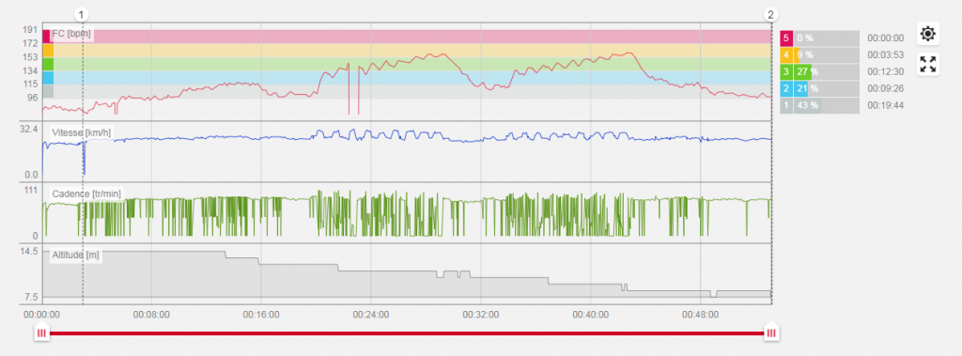
Task: Click zone 1 duration 00:19:44
Action: [x=885, y=105]
